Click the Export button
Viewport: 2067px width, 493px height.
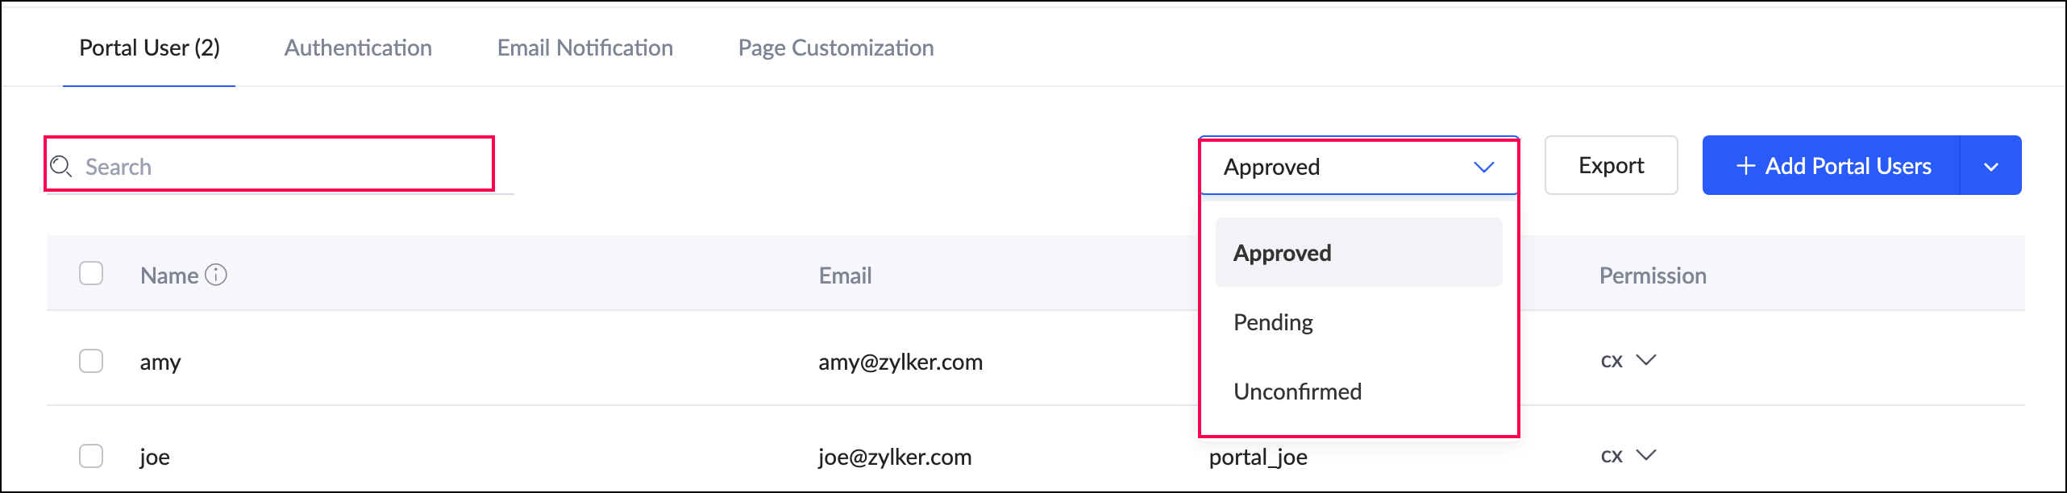point(1610,165)
